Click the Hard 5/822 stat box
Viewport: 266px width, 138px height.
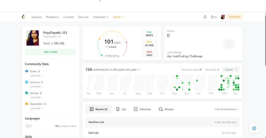(149, 53)
